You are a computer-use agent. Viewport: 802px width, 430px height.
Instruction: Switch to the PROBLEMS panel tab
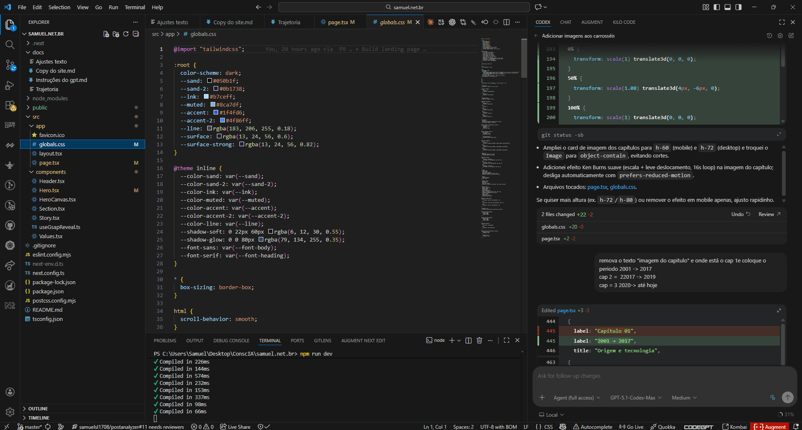[x=165, y=341]
